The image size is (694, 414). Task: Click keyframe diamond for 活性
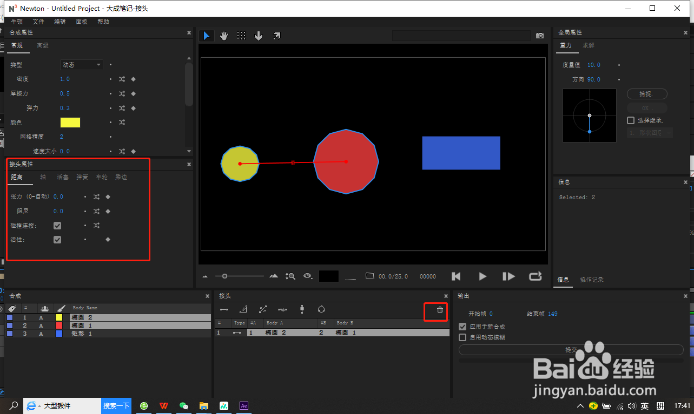click(108, 239)
